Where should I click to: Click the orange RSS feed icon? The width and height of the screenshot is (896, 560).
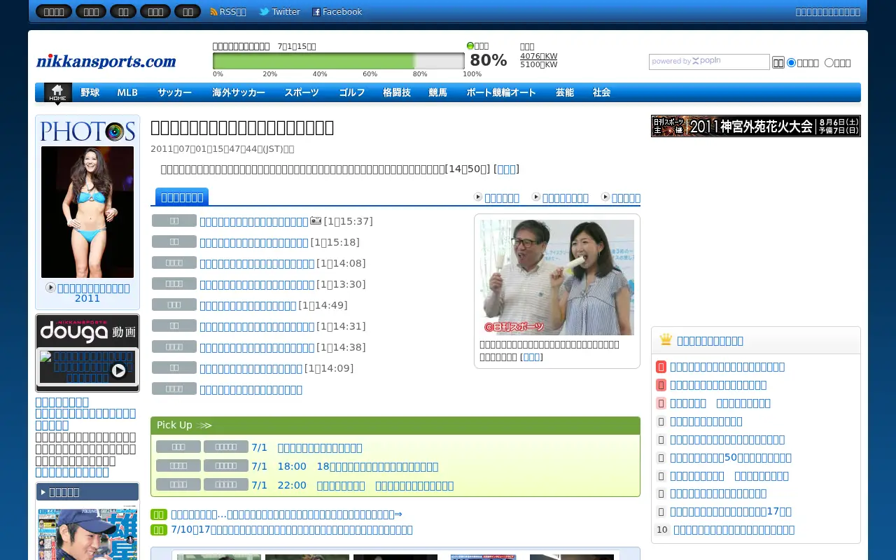click(214, 12)
